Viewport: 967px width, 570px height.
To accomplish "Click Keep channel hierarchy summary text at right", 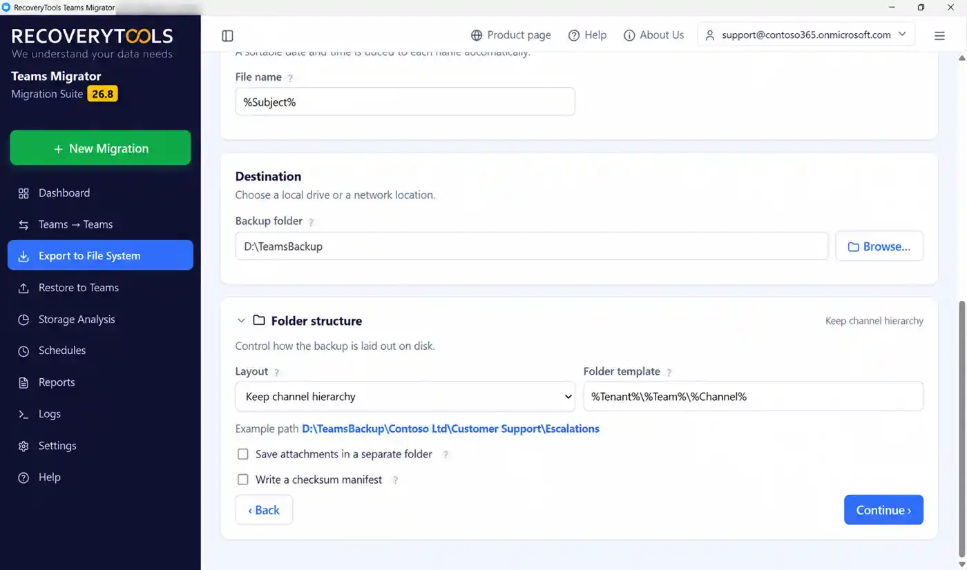I will (874, 321).
